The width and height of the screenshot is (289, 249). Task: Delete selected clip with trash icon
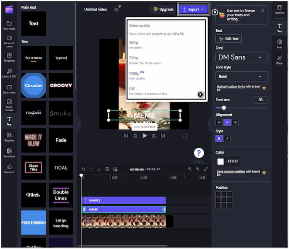pos(107,169)
